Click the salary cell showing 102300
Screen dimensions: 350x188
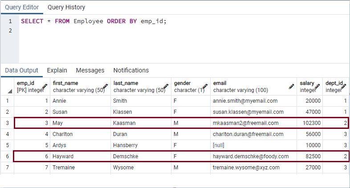(x=309, y=123)
